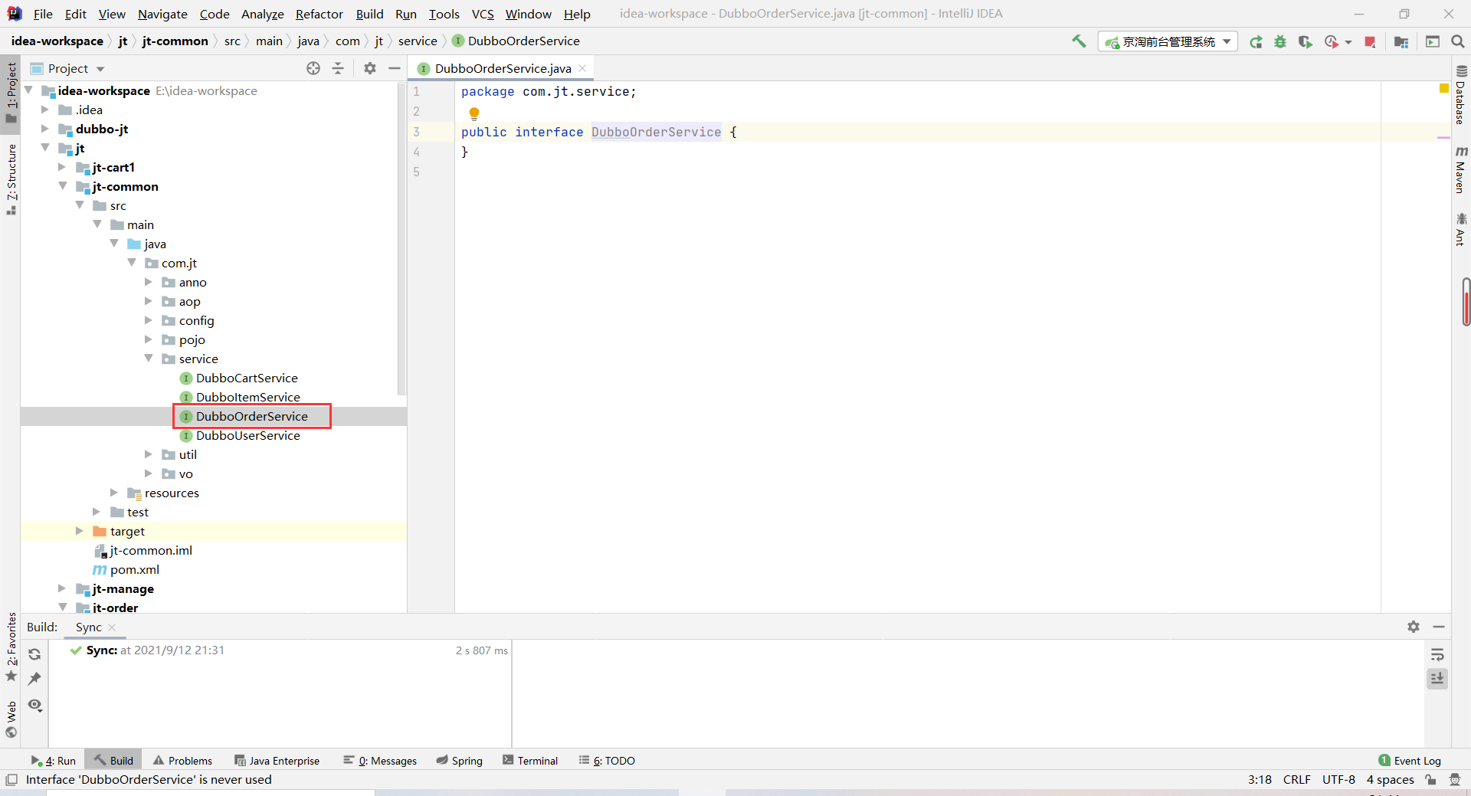Open the 6: TODO tool window

pyautogui.click(x=607, y=761)
